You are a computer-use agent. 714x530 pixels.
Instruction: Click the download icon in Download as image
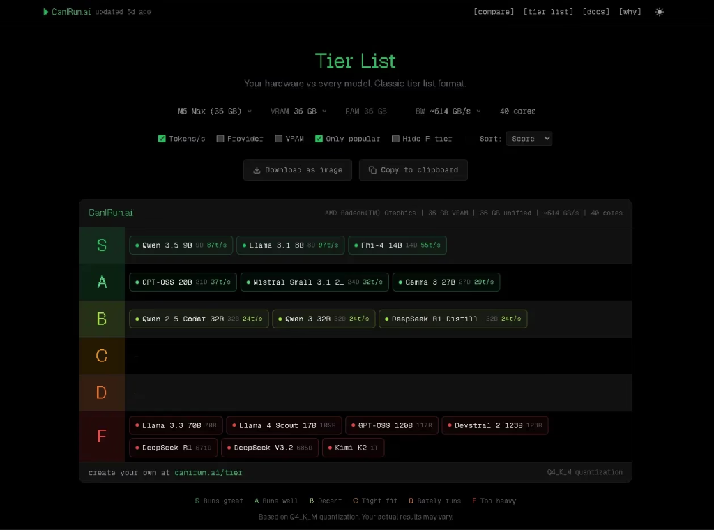point(257,170)
